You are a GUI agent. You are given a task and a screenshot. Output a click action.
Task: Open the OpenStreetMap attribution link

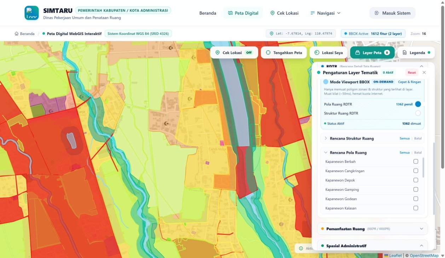click(x=424, y=256)
